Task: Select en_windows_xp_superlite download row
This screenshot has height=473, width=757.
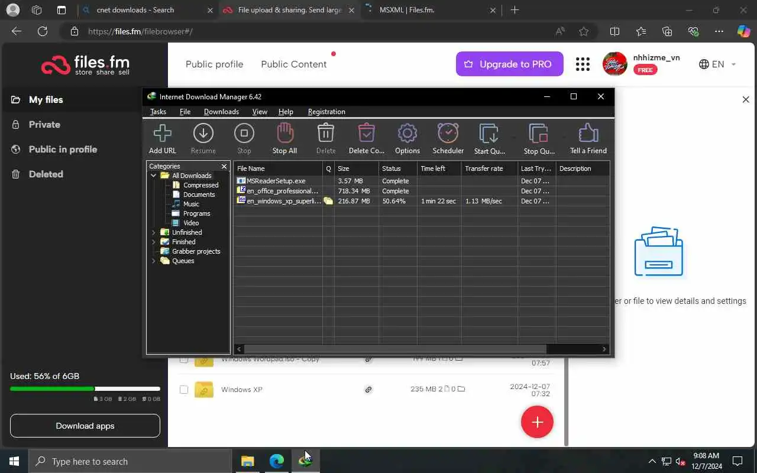Action: click(421, 201)
